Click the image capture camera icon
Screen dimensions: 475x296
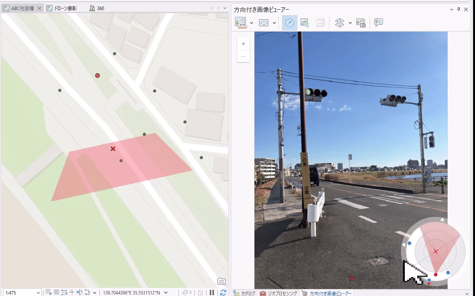(361, 23)
